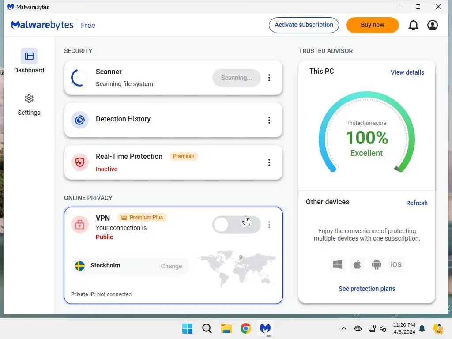
Task: Click the Windows platform icon
Action: tap(338, 264)
